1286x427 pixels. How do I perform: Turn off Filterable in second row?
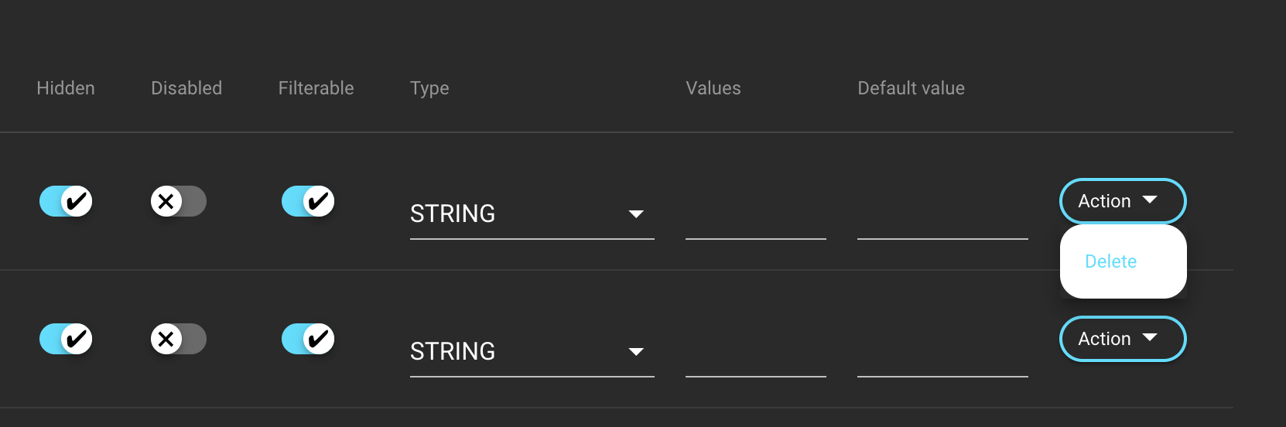308,339
